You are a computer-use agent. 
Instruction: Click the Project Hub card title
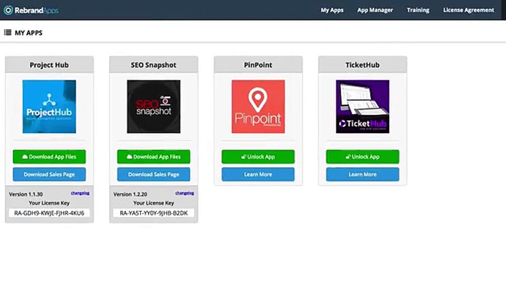coord(49,65)
